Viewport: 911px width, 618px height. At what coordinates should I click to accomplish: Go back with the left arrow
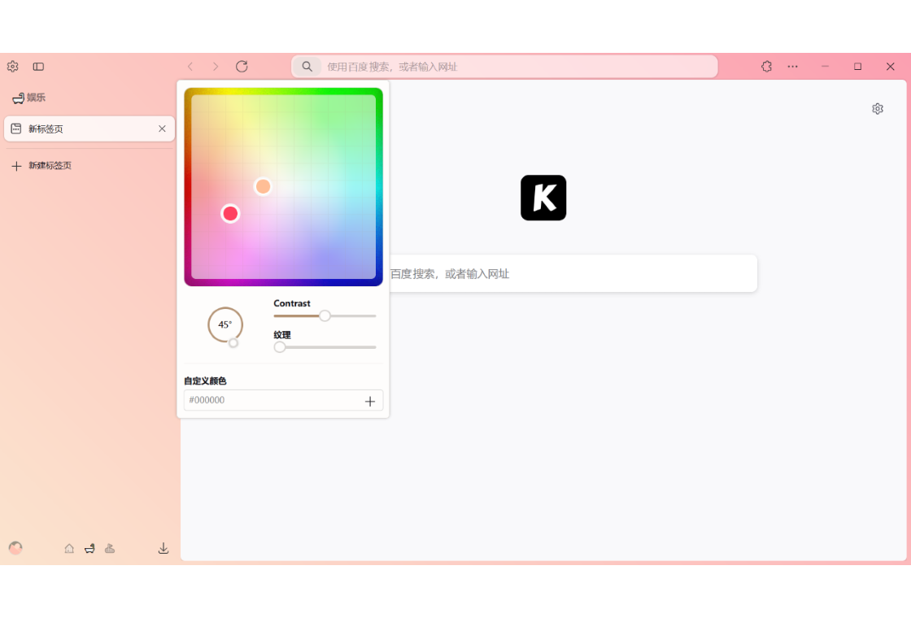pos(190,67)
